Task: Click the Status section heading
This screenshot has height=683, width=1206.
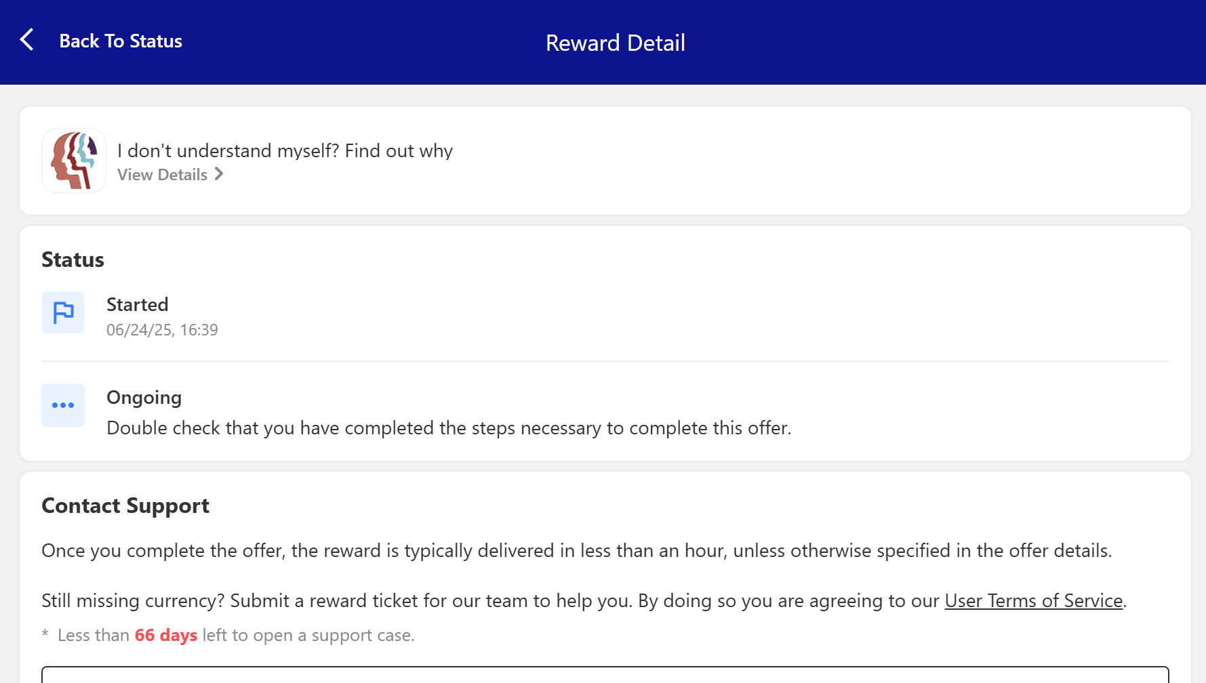Action: (x=73, y=260)
